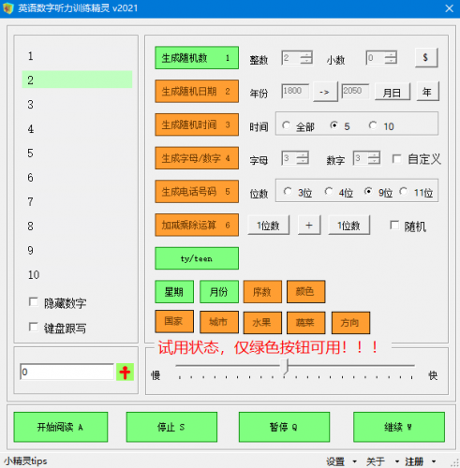The height and width of the screenshot is (468, 460).
Task: Click the 加减乘除运算 button
Action: pyautogui.click(x=197, y=225)
